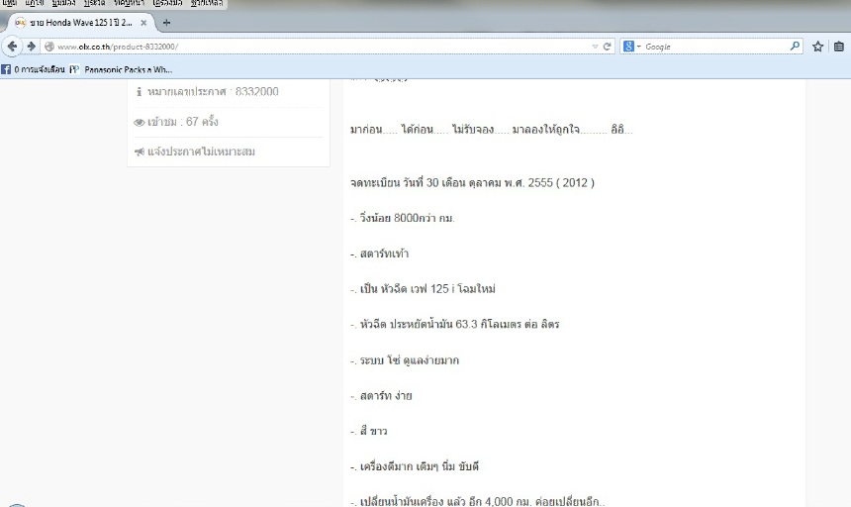Open Panasonic Packs a Wh... bookmark
The image size is (851, 507).
[x=121, y=69]
